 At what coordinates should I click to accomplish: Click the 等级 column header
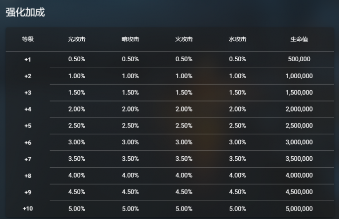pos(27,39)
